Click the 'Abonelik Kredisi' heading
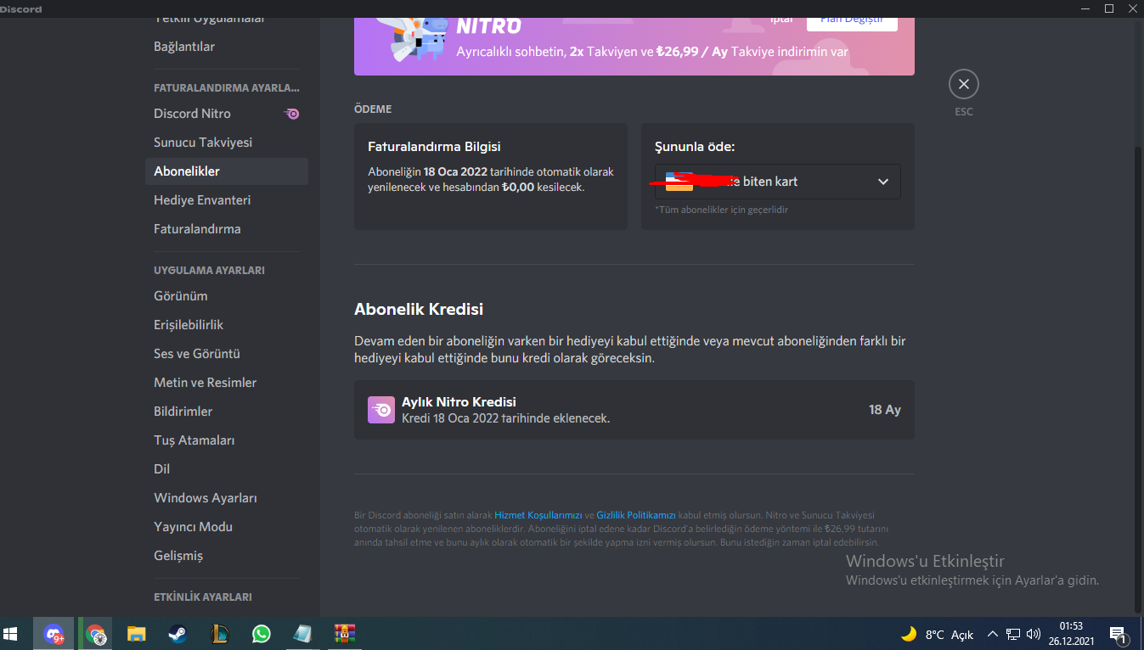 tap(419, 310)
